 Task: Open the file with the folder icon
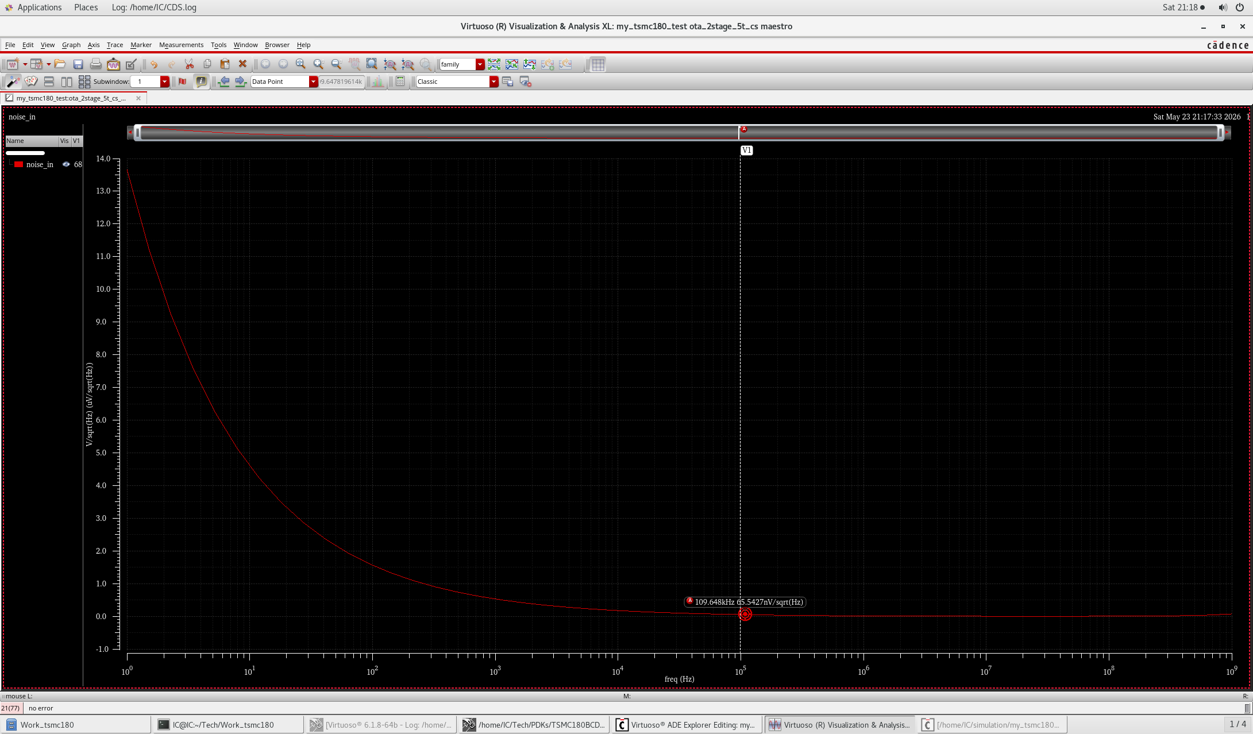(x=60, y=64)
